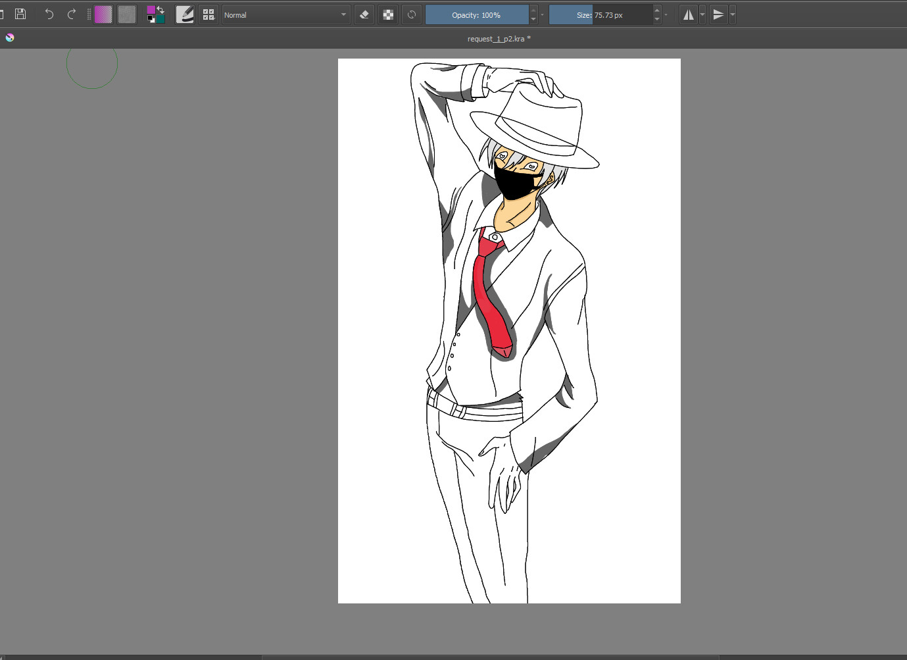Select the Save document icon
The image size is (907, 660).
tap(20, 14)
